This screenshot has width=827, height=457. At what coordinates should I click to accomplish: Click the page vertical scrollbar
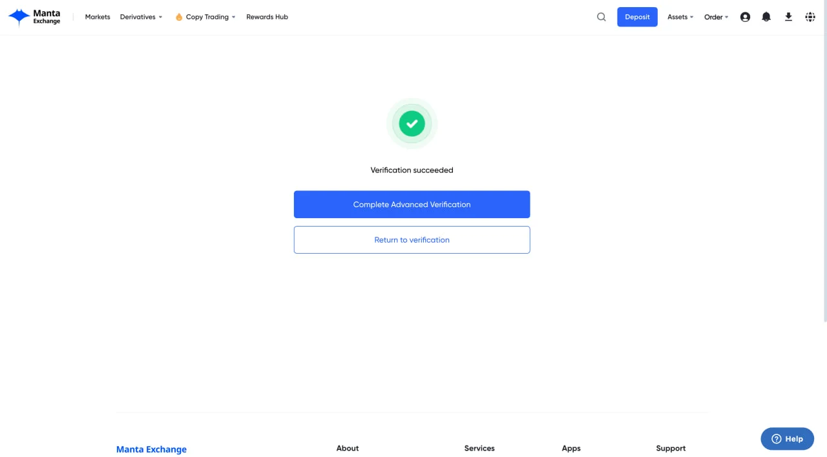tap(824, 161)
